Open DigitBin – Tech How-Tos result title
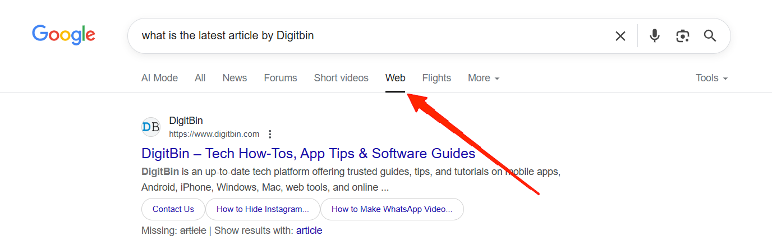The image size is (772, 249). (x=309, y=154)
